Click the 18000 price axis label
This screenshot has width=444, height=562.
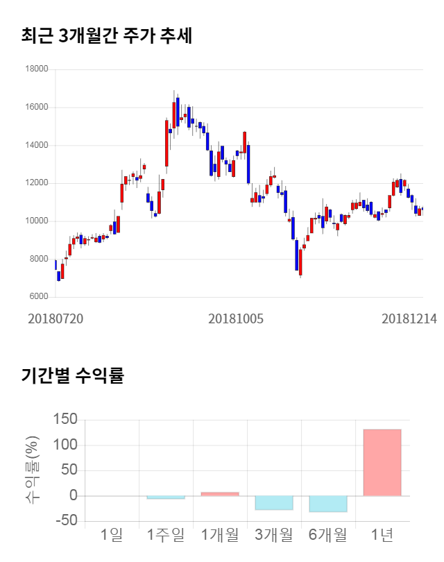coord(36,69)
